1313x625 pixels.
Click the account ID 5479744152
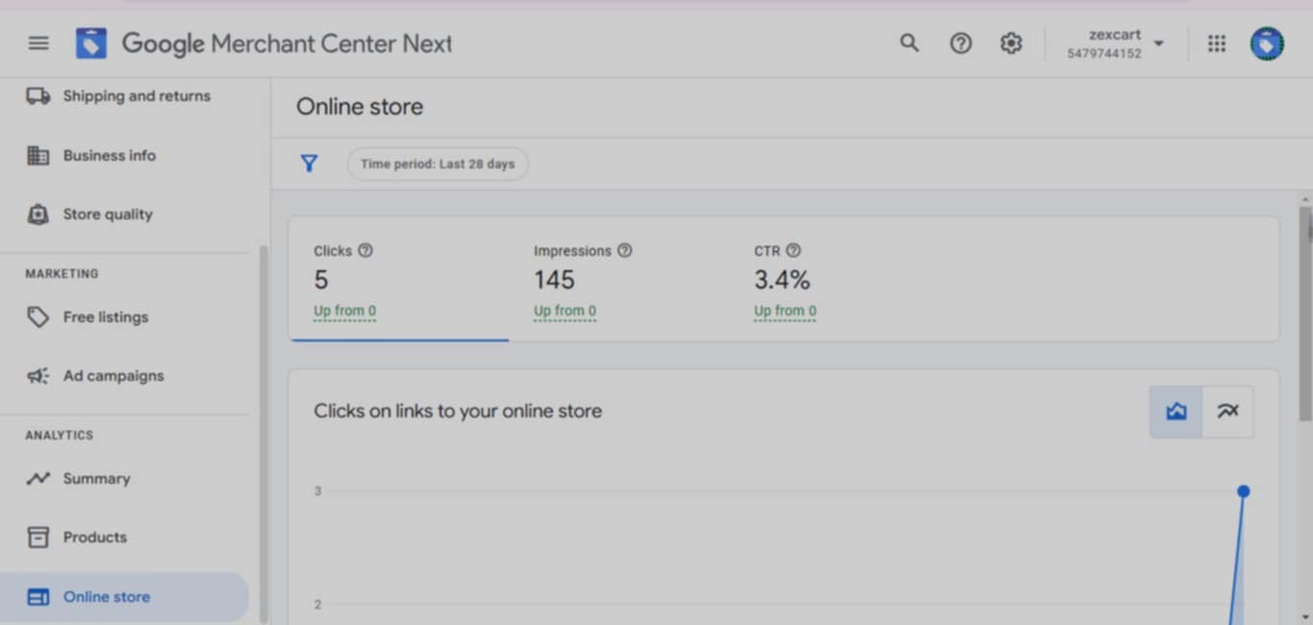click(x=1104, y=54)
